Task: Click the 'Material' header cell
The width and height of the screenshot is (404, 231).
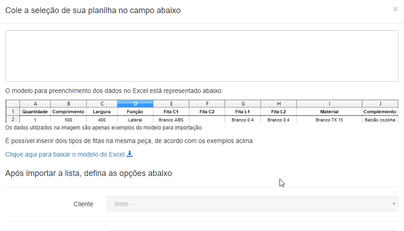Action: pos(329,111)
